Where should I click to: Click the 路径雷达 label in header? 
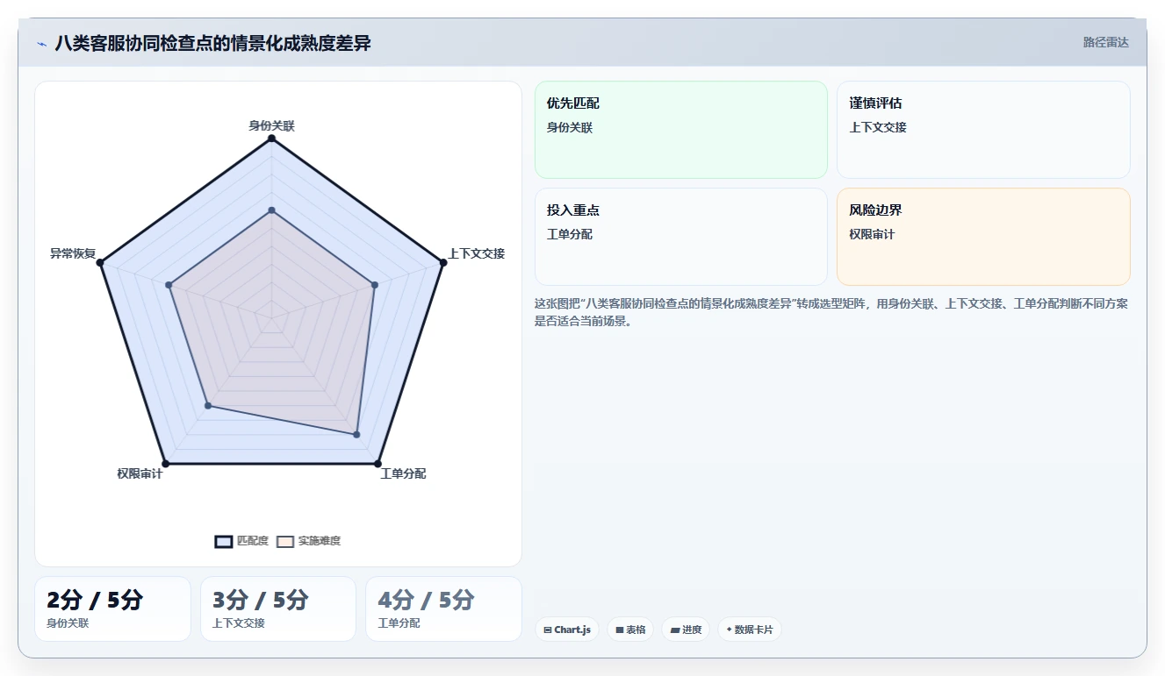[1106, 42]
